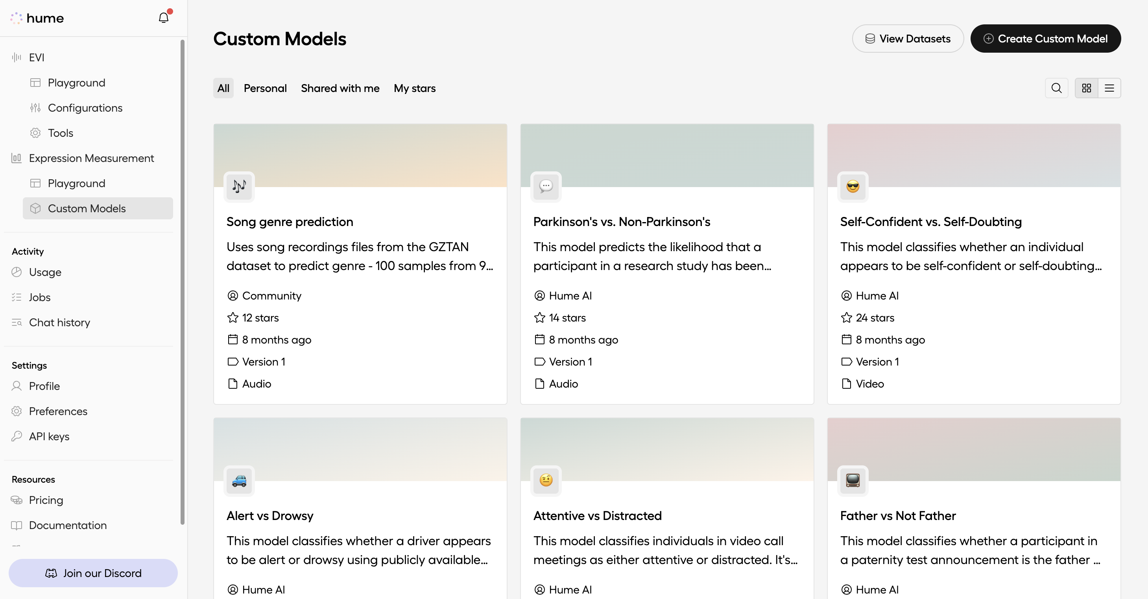
Task: Switch to list view layout
Action: tap(1109, 88)
